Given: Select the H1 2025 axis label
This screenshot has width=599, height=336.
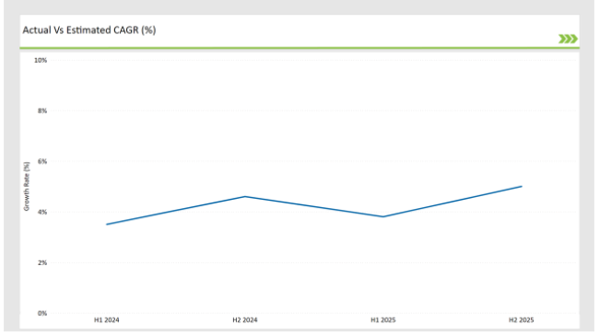Looking at the screenshot, I should pyautogui.click(x=383, y=320).
